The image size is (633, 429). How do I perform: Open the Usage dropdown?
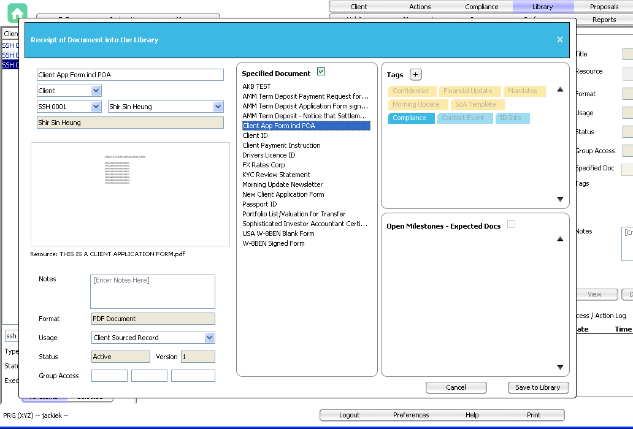209,338
